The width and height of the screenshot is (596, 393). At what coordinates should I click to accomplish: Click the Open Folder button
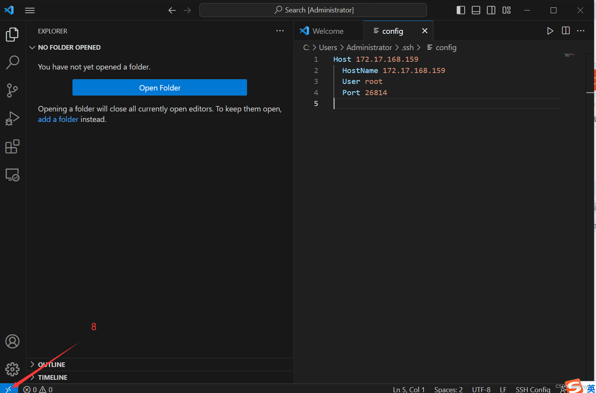[x=160, y=87]
